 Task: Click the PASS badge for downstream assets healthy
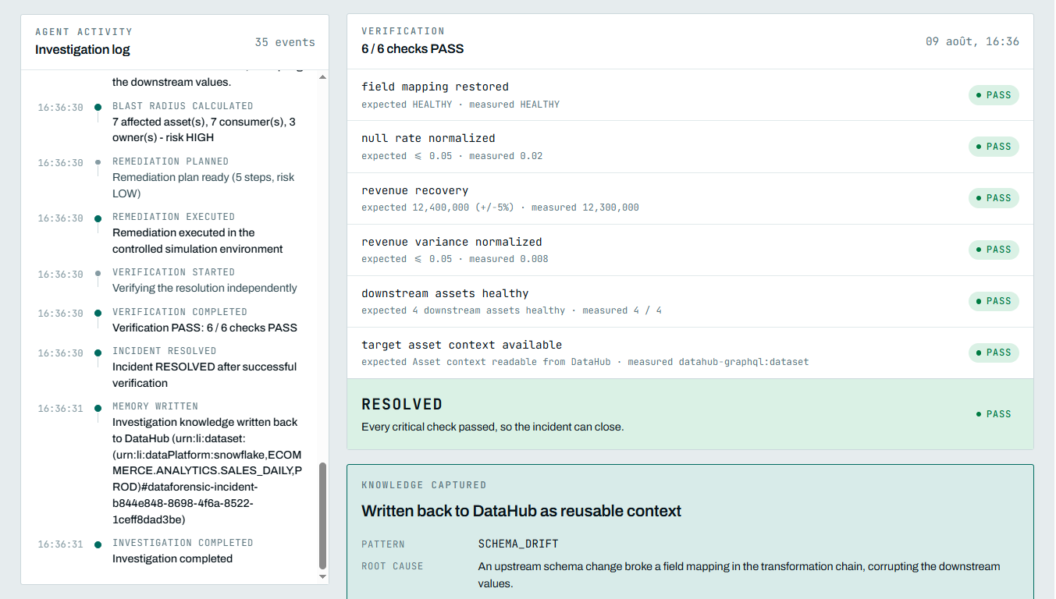994,301
